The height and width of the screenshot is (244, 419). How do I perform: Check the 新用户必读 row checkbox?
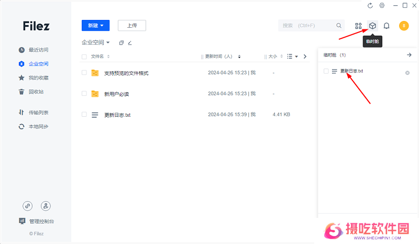point(84,94)
